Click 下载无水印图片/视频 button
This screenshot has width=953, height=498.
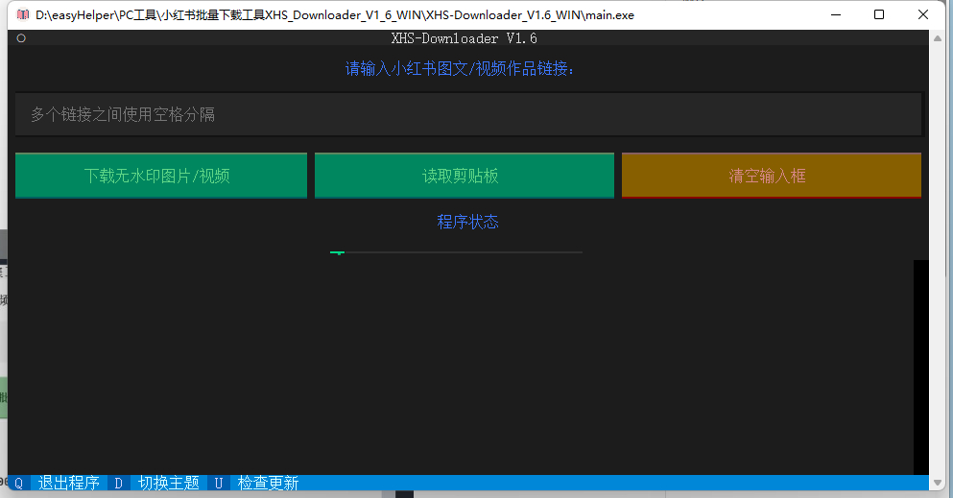click(161, 176)
